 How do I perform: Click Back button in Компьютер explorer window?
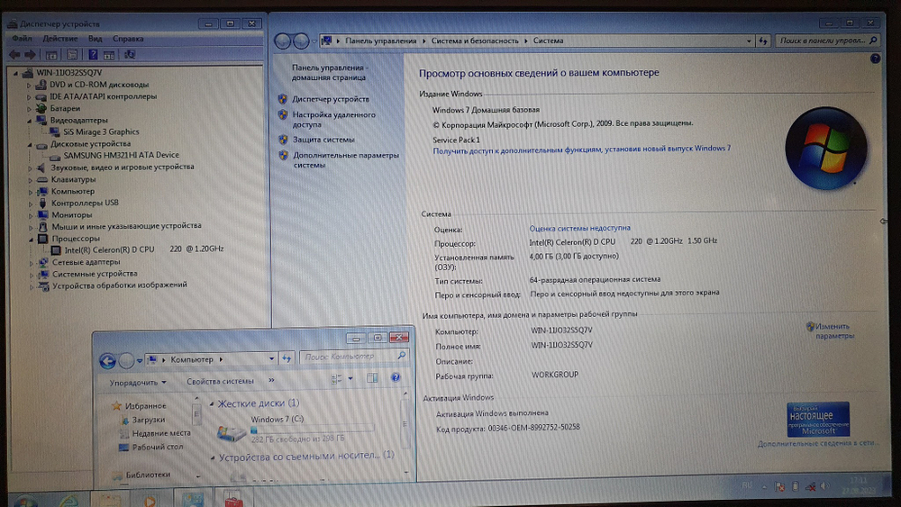(x=107, y=360)
